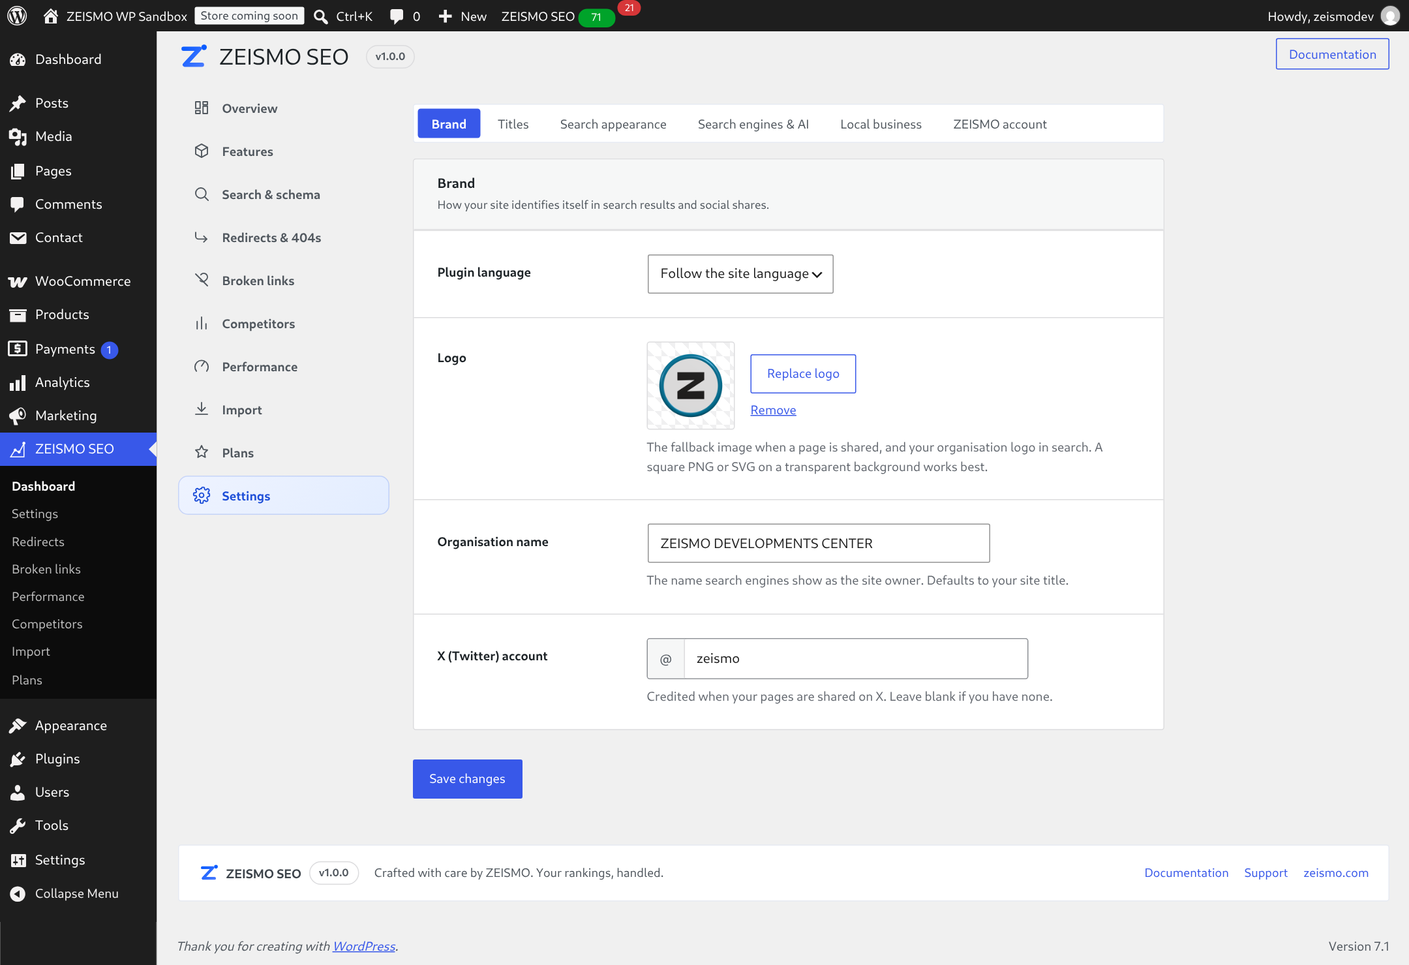Click the WordPress link in the footer credit
The height and width of the screenshot is (965, 1409).
[364, 946]
